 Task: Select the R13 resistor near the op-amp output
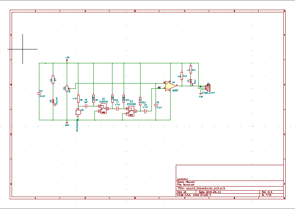(182, 76)
